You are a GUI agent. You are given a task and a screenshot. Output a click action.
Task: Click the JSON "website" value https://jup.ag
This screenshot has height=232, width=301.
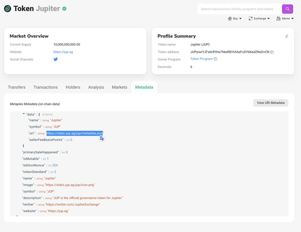[x=58, y=211]
